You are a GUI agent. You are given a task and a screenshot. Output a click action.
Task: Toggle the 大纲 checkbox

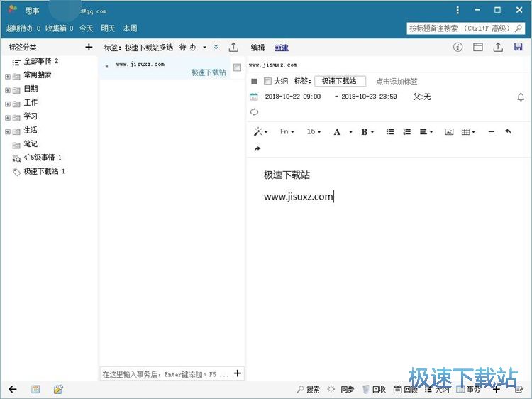[x=267, y=82]
